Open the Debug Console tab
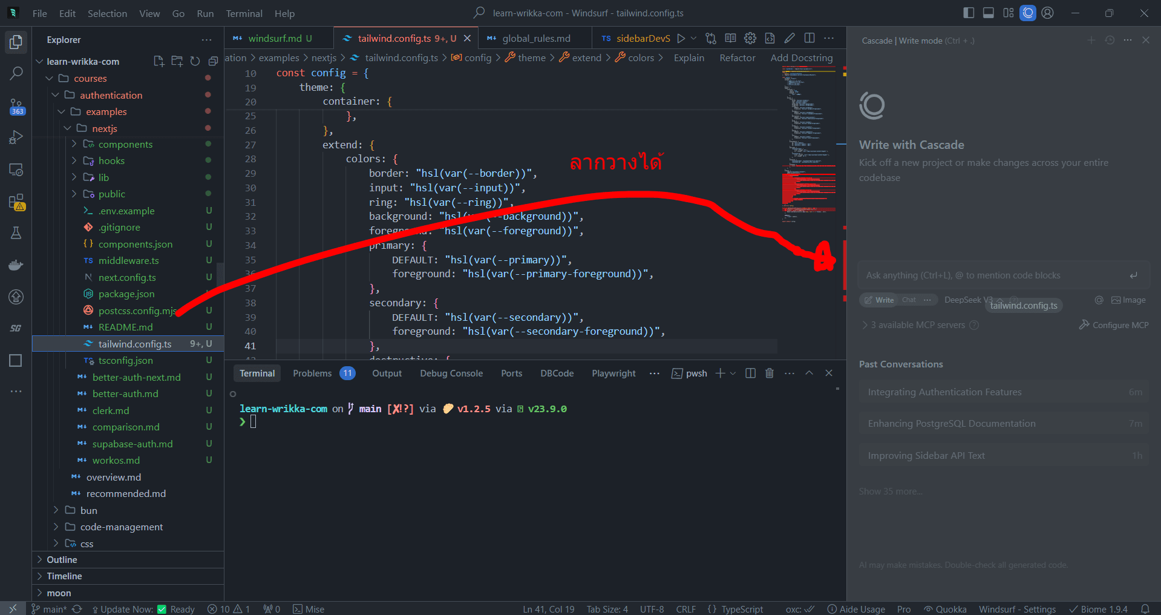 [x=451, y=373]
